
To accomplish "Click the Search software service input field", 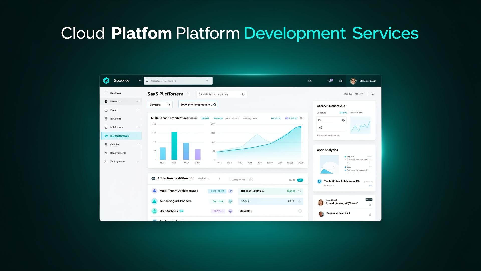I will 178,81.
